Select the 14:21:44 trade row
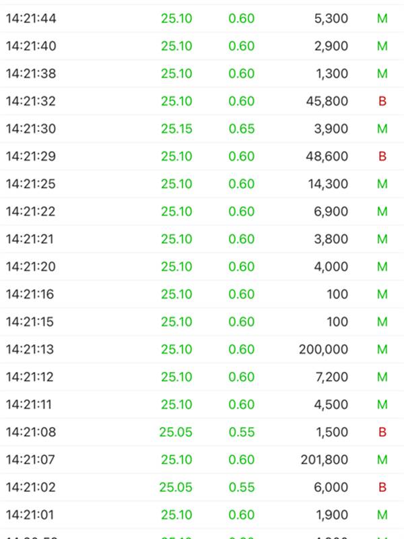 [202, 19]
